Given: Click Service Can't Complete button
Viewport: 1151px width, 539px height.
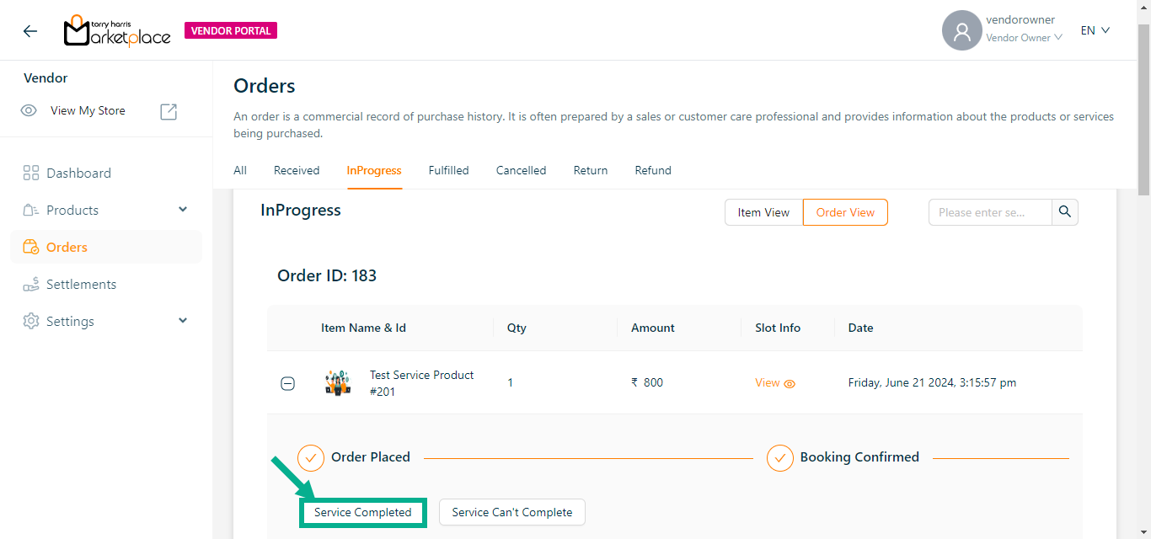Looking at the screenshot, I should [x=511, y=512].
